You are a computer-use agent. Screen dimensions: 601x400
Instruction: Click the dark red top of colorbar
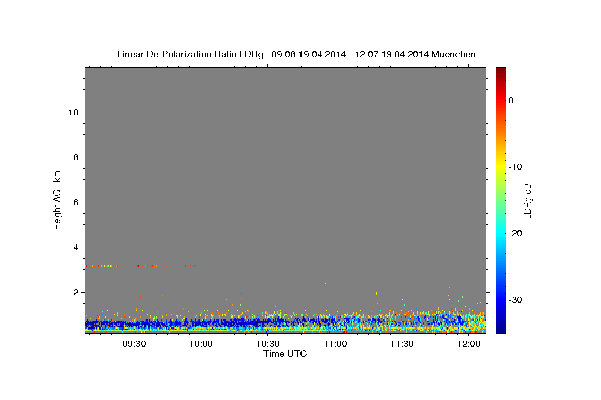(x=501, y=73)
